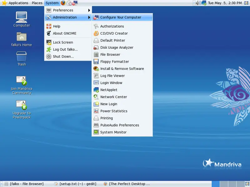The height and width of the screenshot is (187, 250).
Task: Choose New Login
Action: pos(122,104)
